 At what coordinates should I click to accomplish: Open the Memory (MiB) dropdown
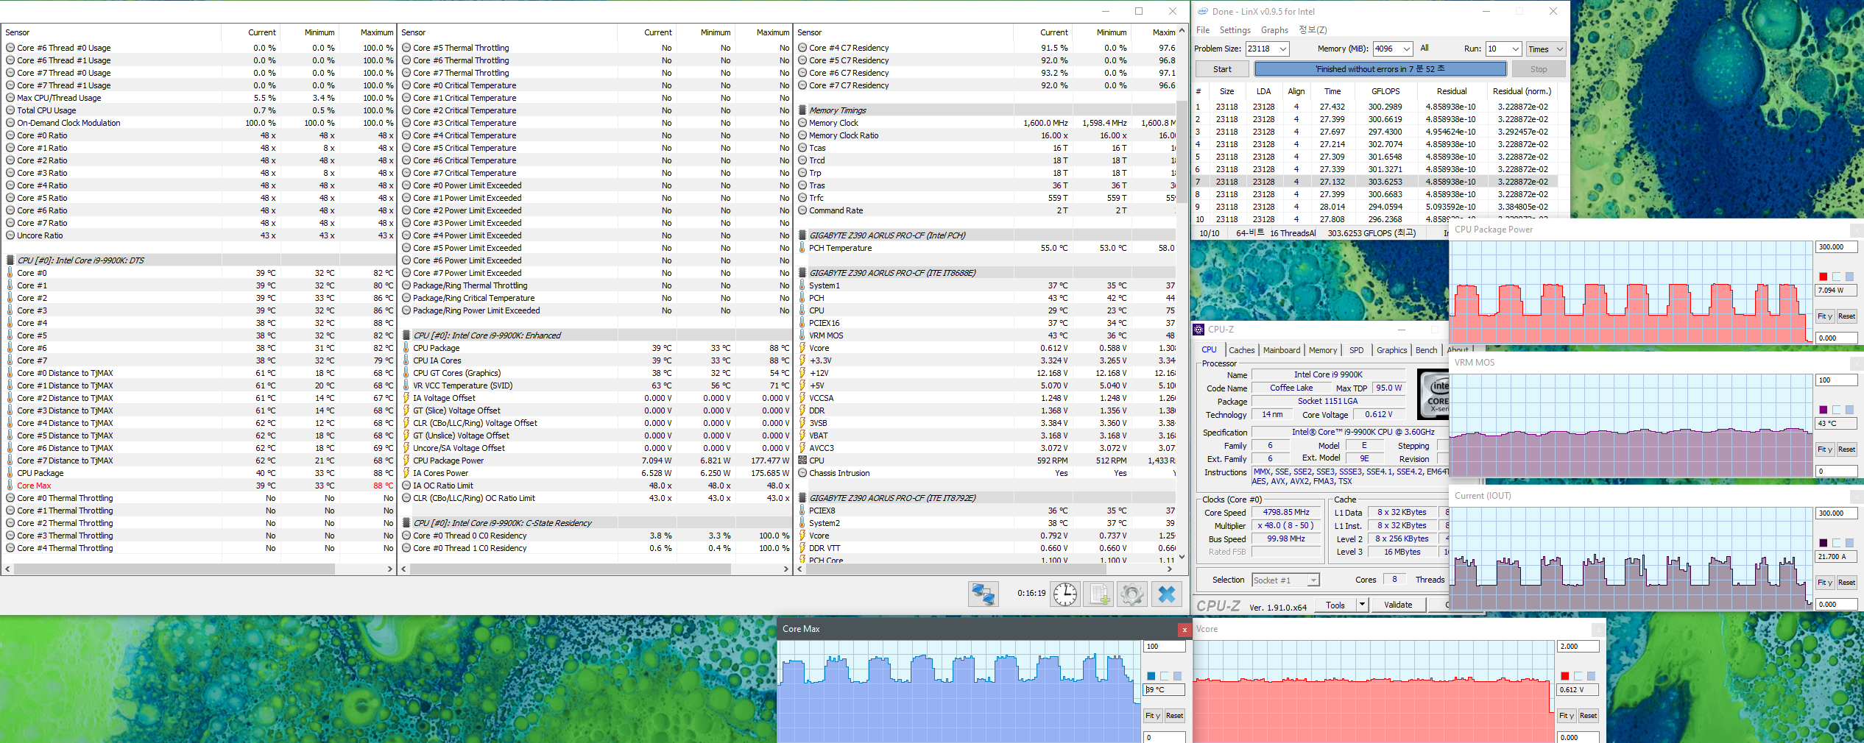pos(1406,49)
